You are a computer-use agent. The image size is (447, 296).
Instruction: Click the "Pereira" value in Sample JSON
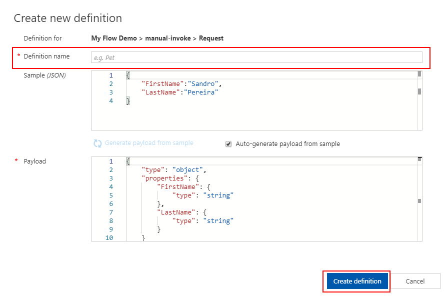pyautogui.click(x=201, y=92)
